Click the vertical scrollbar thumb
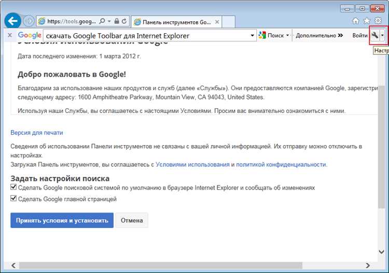Image resolution: width=389 pixels, height=273 pixels. pos(381,147)
